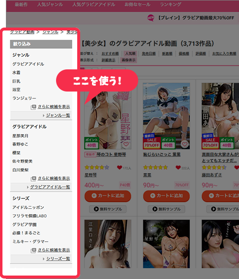Open the ジャンル一覧 arrow link
The width and height of the screenshot is (239, 279).
click(x=58, y=116)
